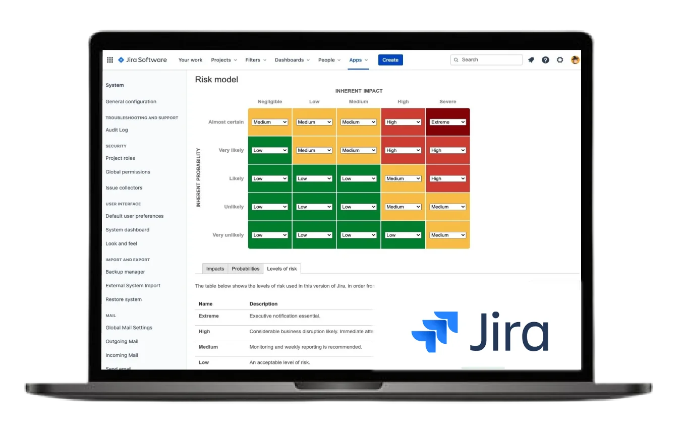Open Likely / High impact risk dropdown
This screenshot has height=437, width=682.
click(x=403, y=178)
